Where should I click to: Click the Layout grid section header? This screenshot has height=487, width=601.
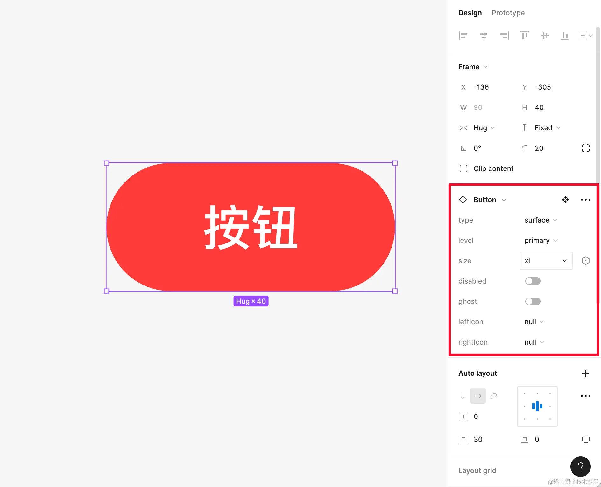[477, 470]
